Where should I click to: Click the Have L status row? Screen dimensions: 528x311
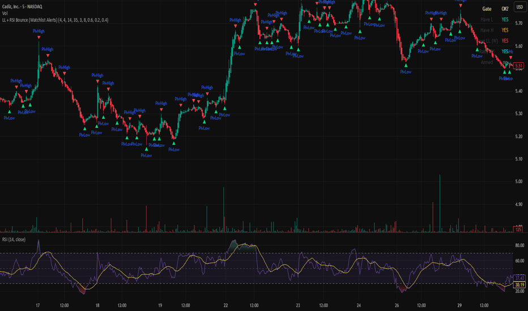[495, 19]
